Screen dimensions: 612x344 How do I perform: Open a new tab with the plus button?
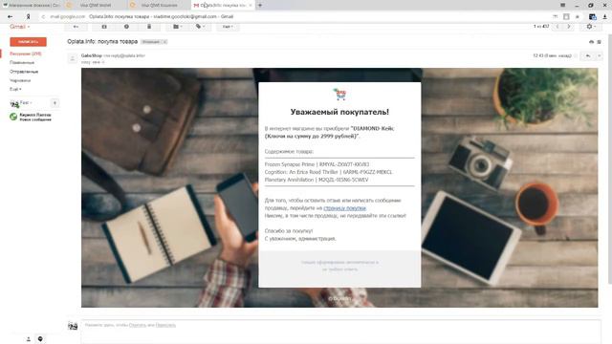(x=260, y=5)
